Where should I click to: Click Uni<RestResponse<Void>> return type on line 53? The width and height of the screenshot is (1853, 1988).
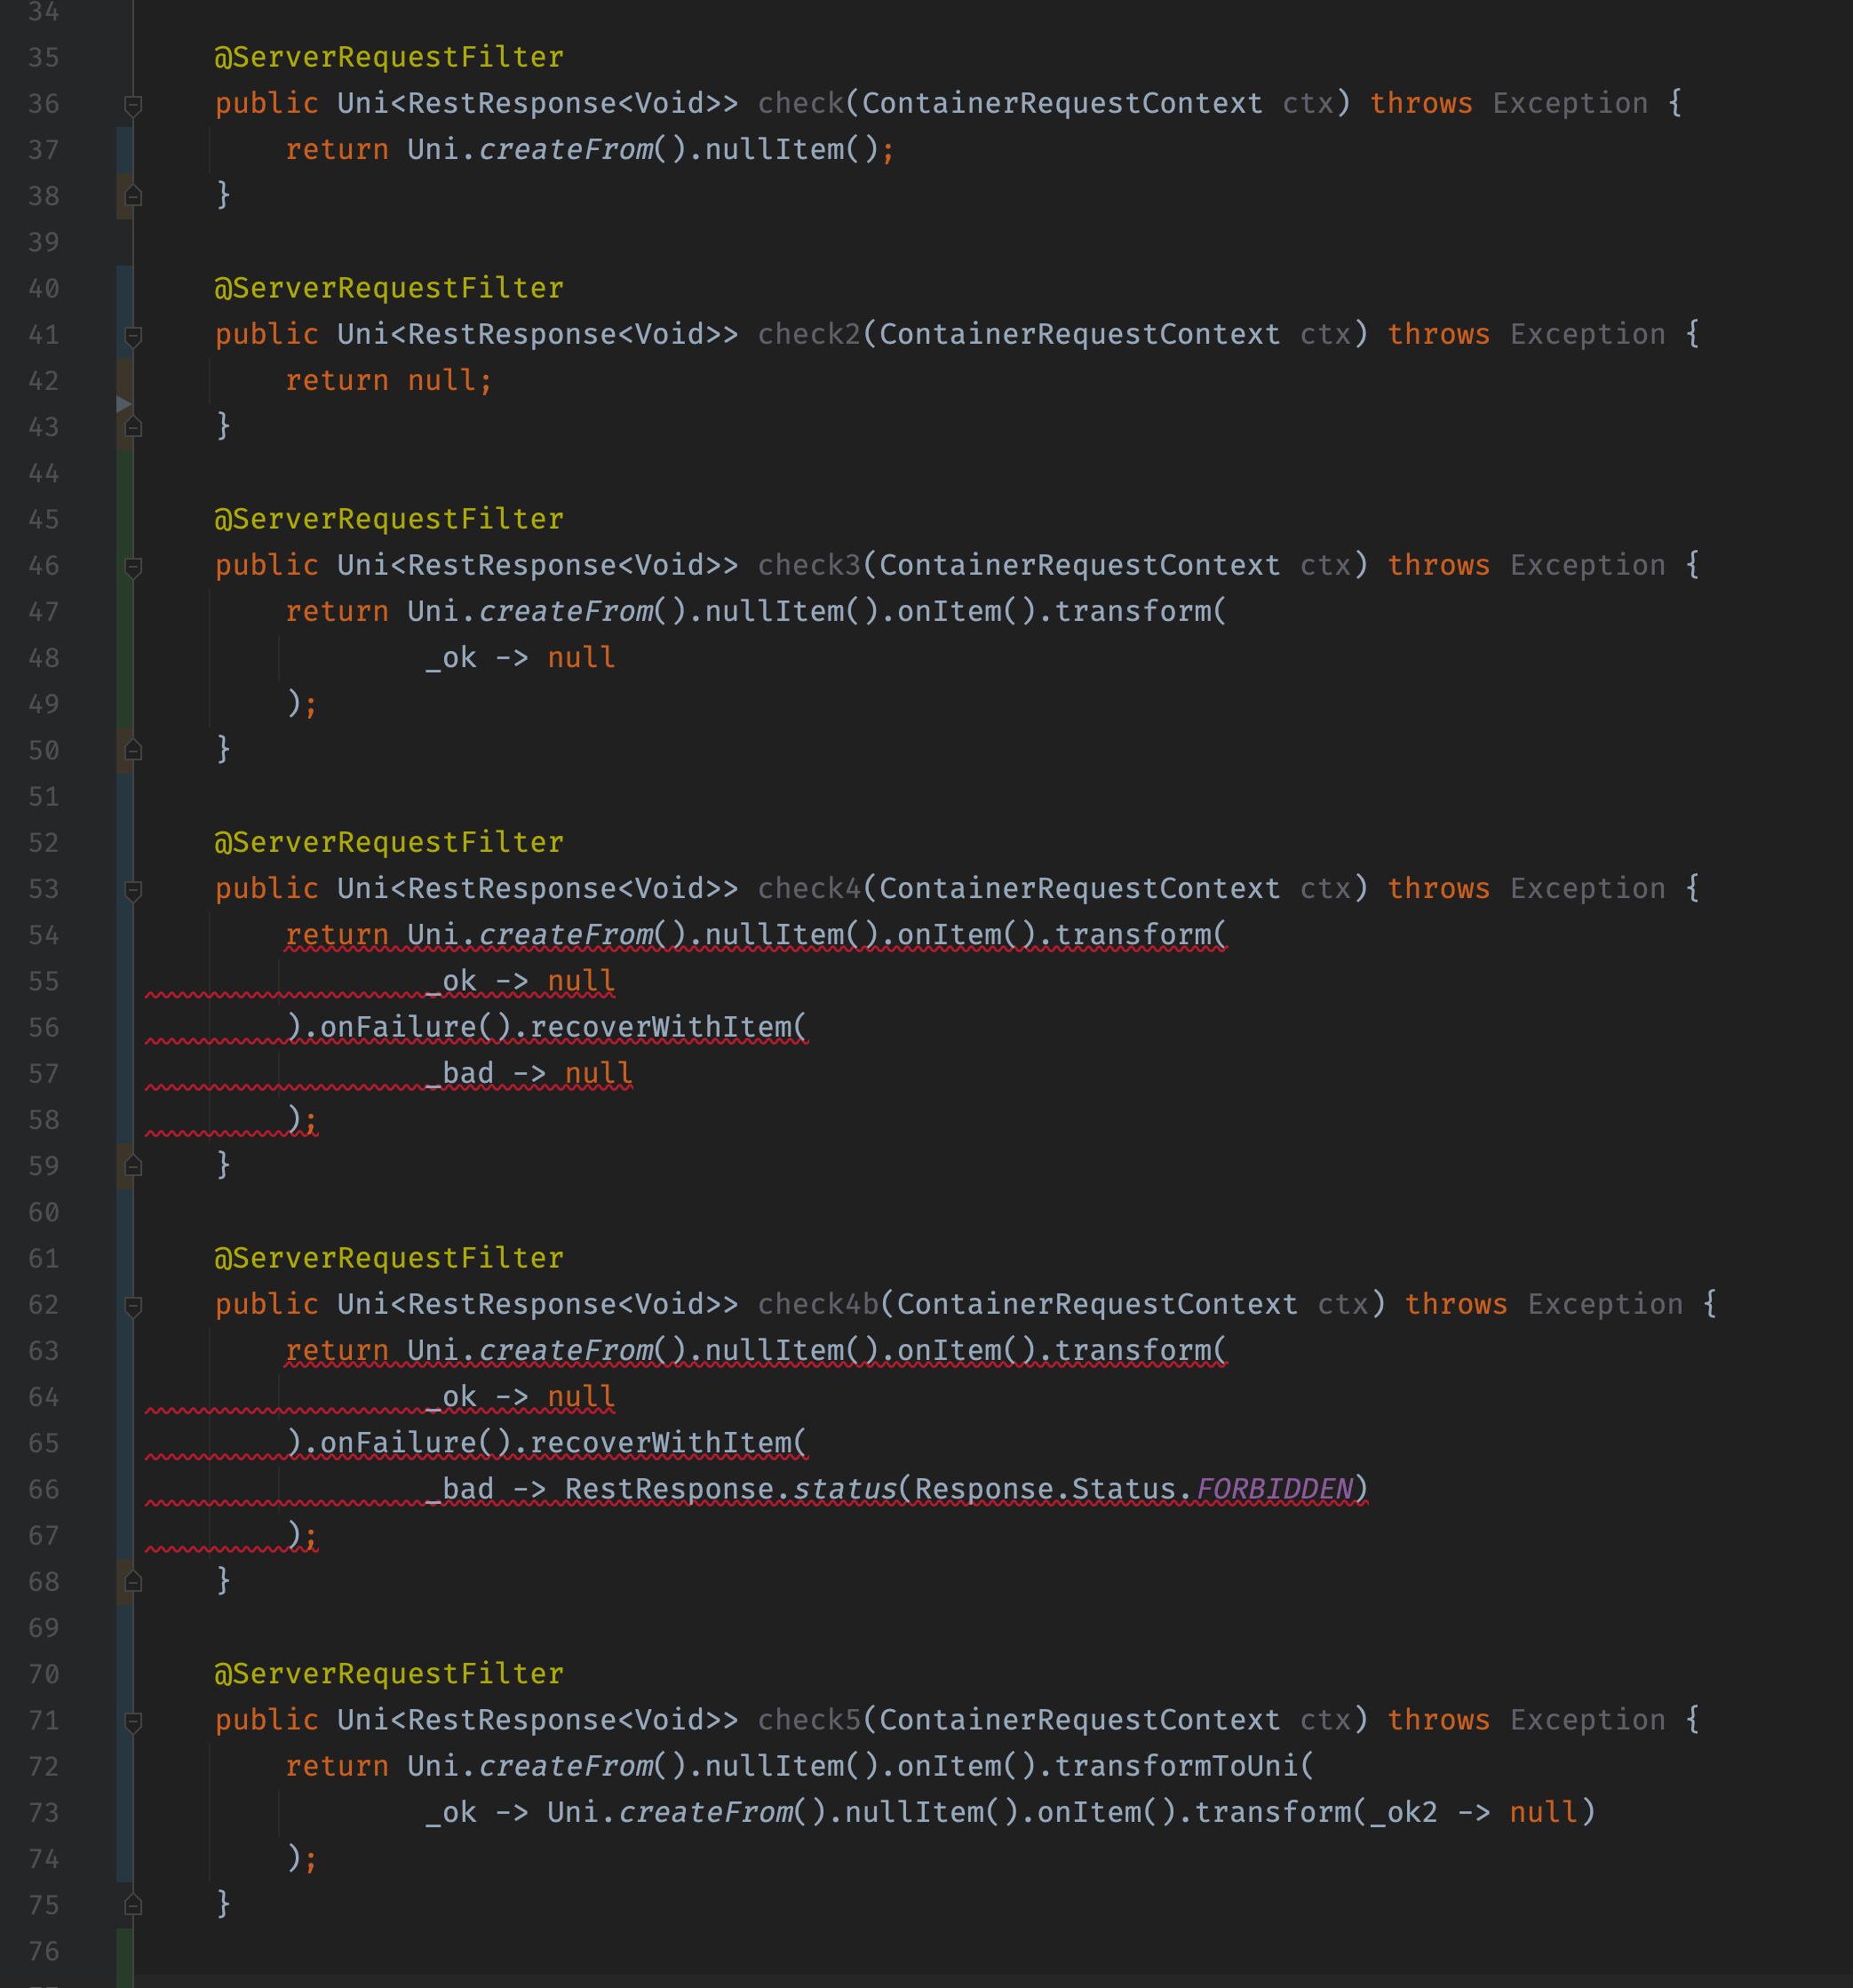537,889
